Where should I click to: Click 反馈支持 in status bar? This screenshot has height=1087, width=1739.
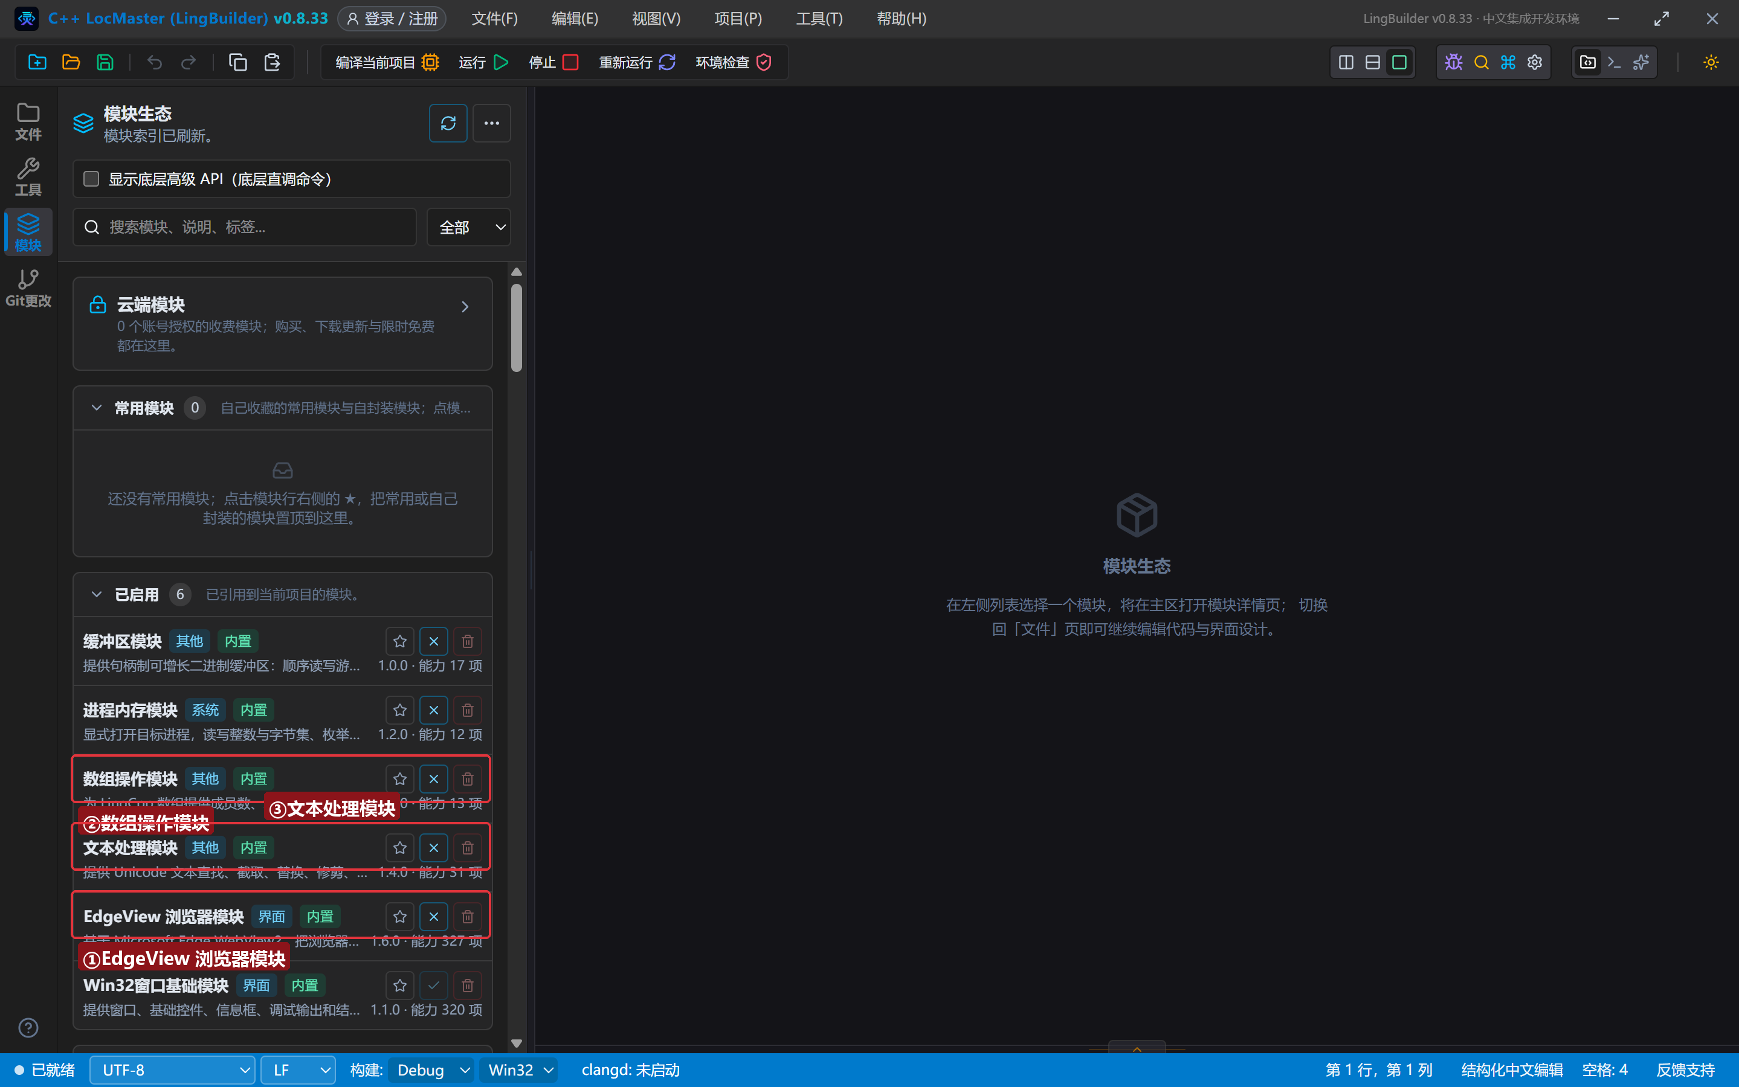pyautogui.click(x=1685, y=1069)
